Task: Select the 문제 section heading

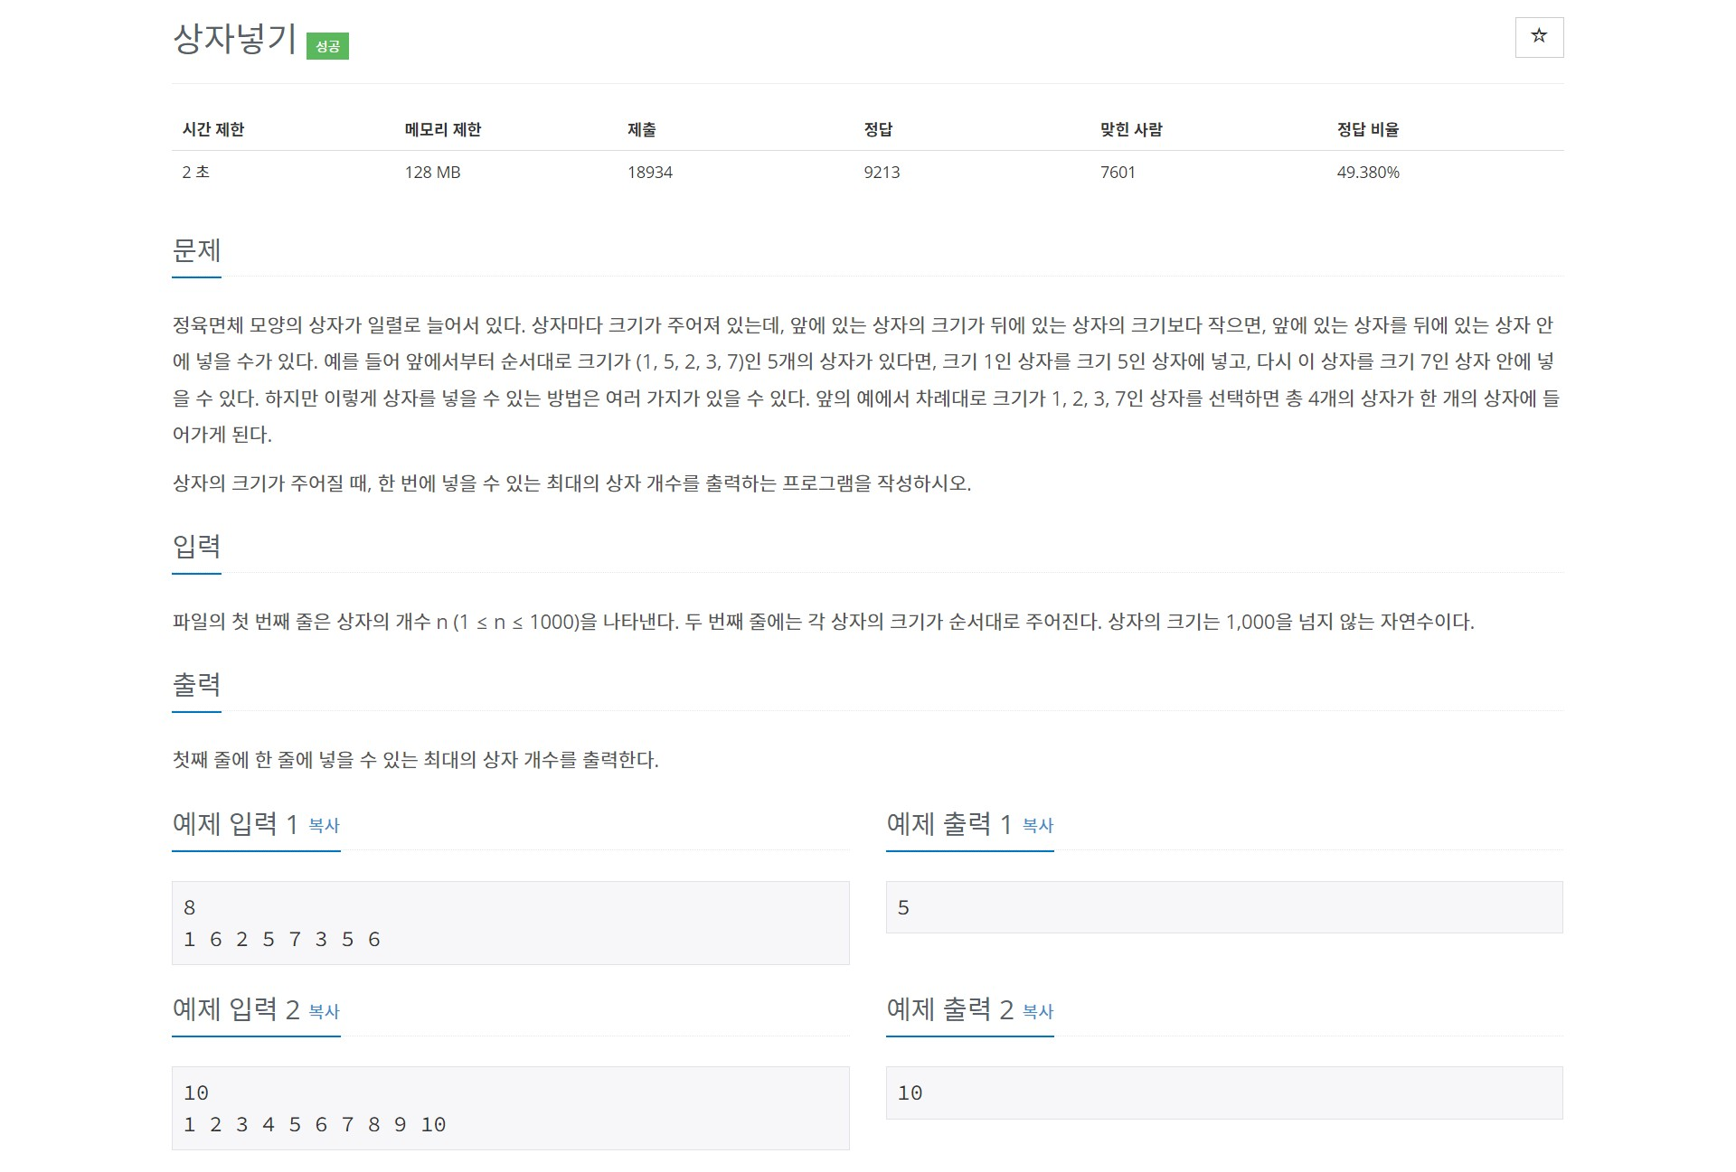Action: 196,250
